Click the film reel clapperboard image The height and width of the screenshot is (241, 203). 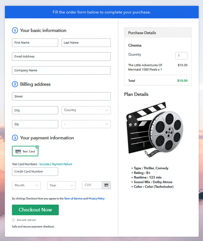pyautogui.click(x=155, y=130)
